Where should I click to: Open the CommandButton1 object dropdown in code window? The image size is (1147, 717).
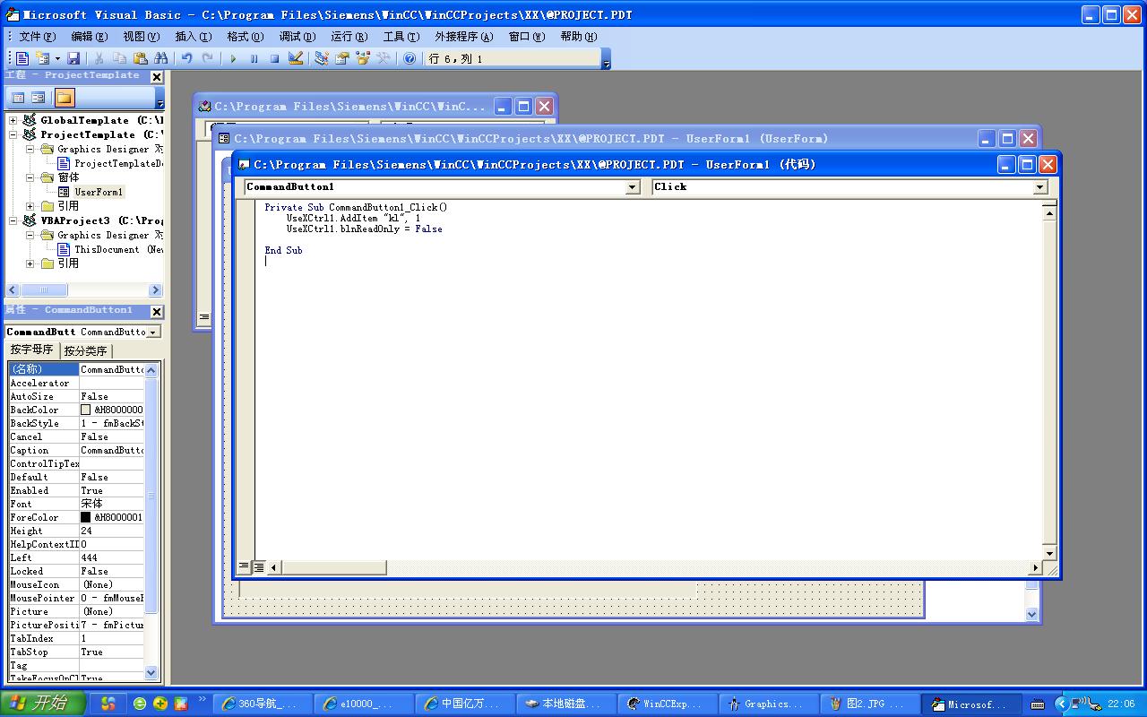(633, 186)
